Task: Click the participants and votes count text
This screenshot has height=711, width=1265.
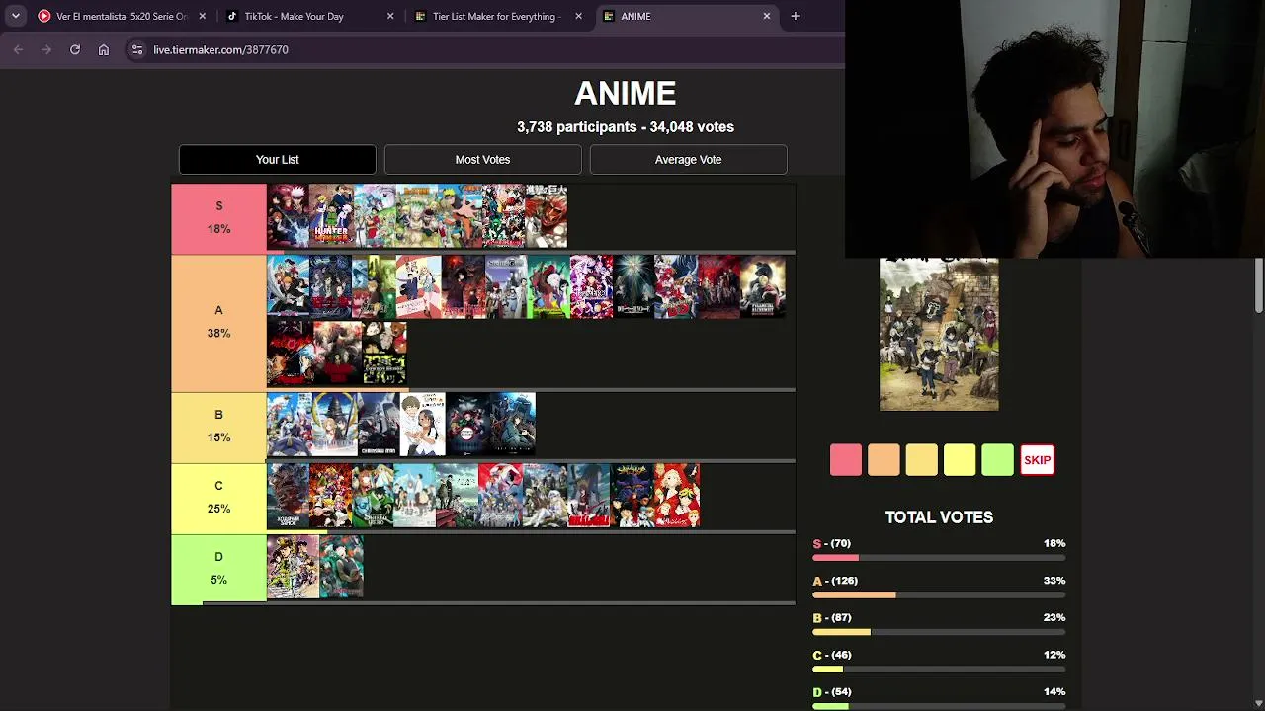Action: tap(626, 127)
